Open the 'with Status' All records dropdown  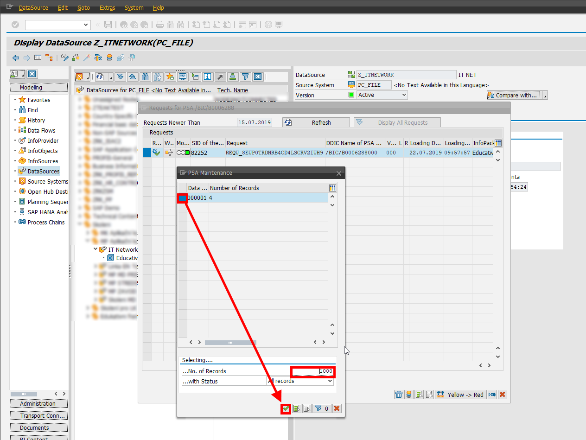(300, 381)
